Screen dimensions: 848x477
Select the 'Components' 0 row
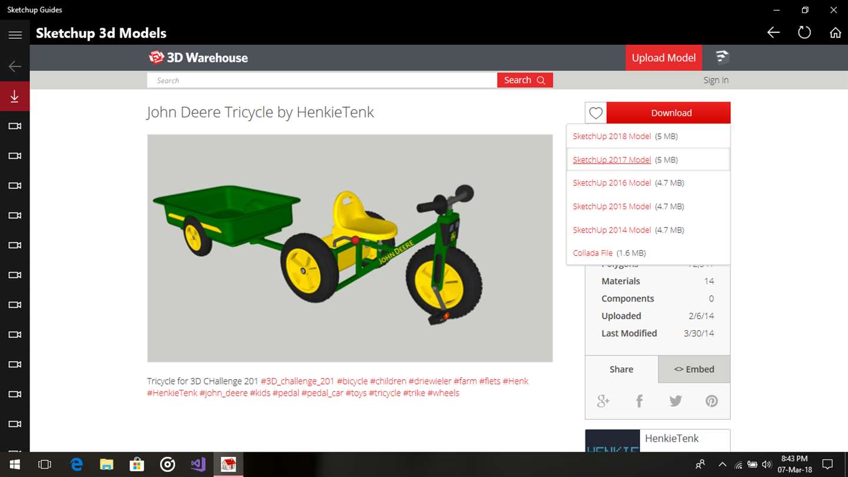[x=658, y=299]
